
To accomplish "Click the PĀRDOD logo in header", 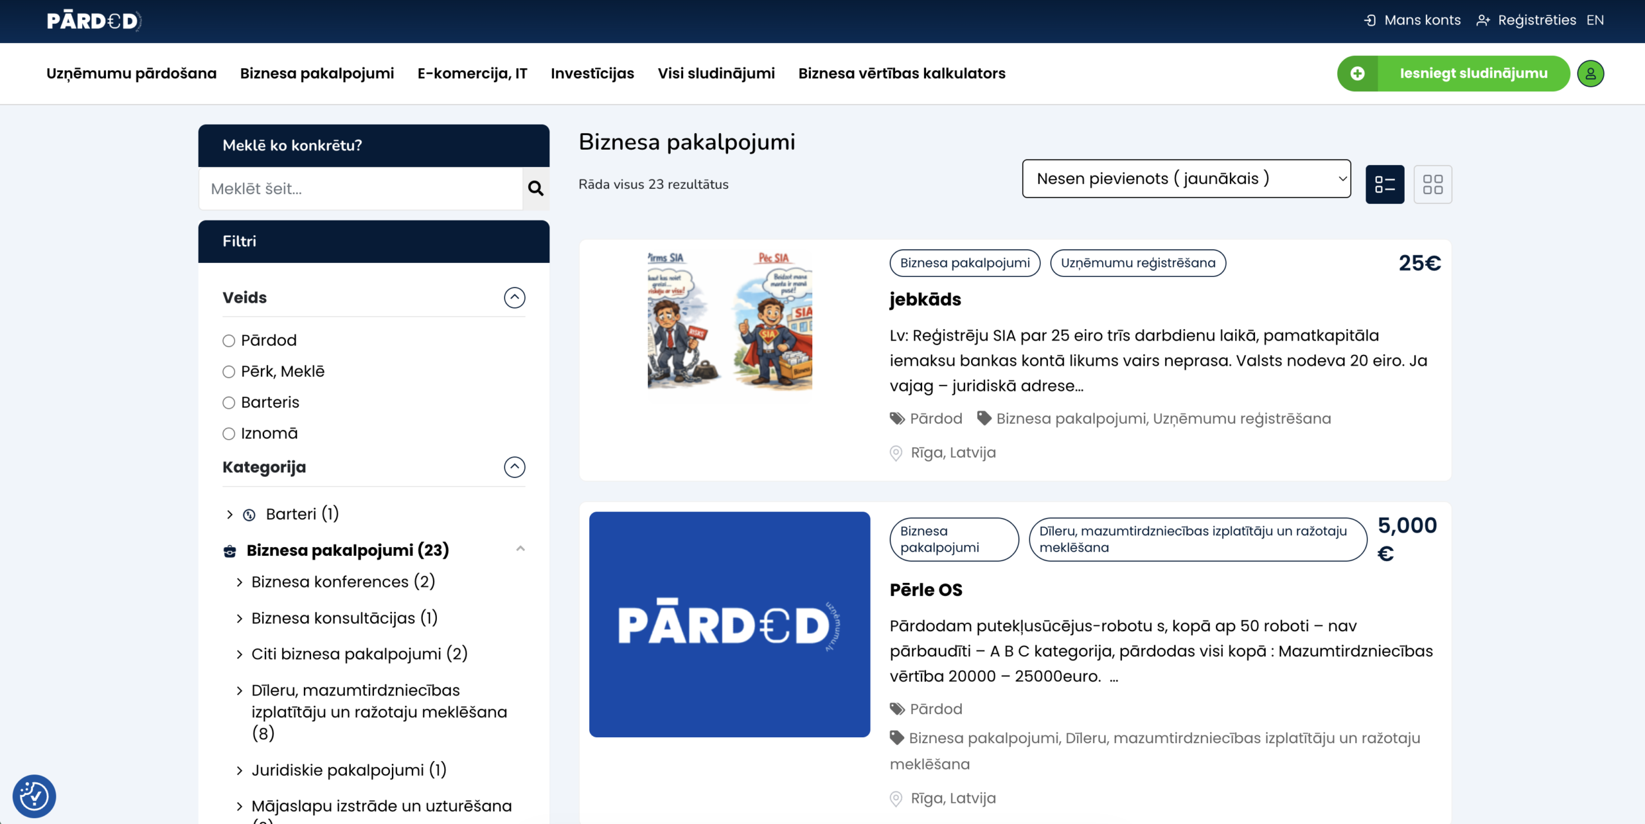I will [94, 21].
